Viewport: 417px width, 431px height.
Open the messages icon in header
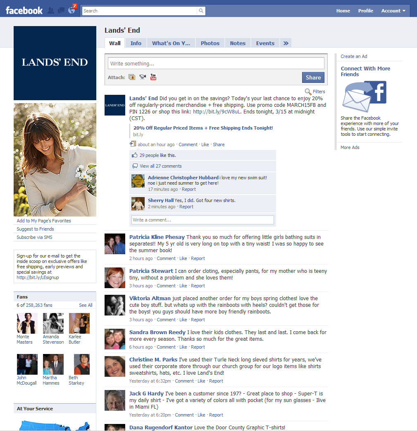(61, 10)
